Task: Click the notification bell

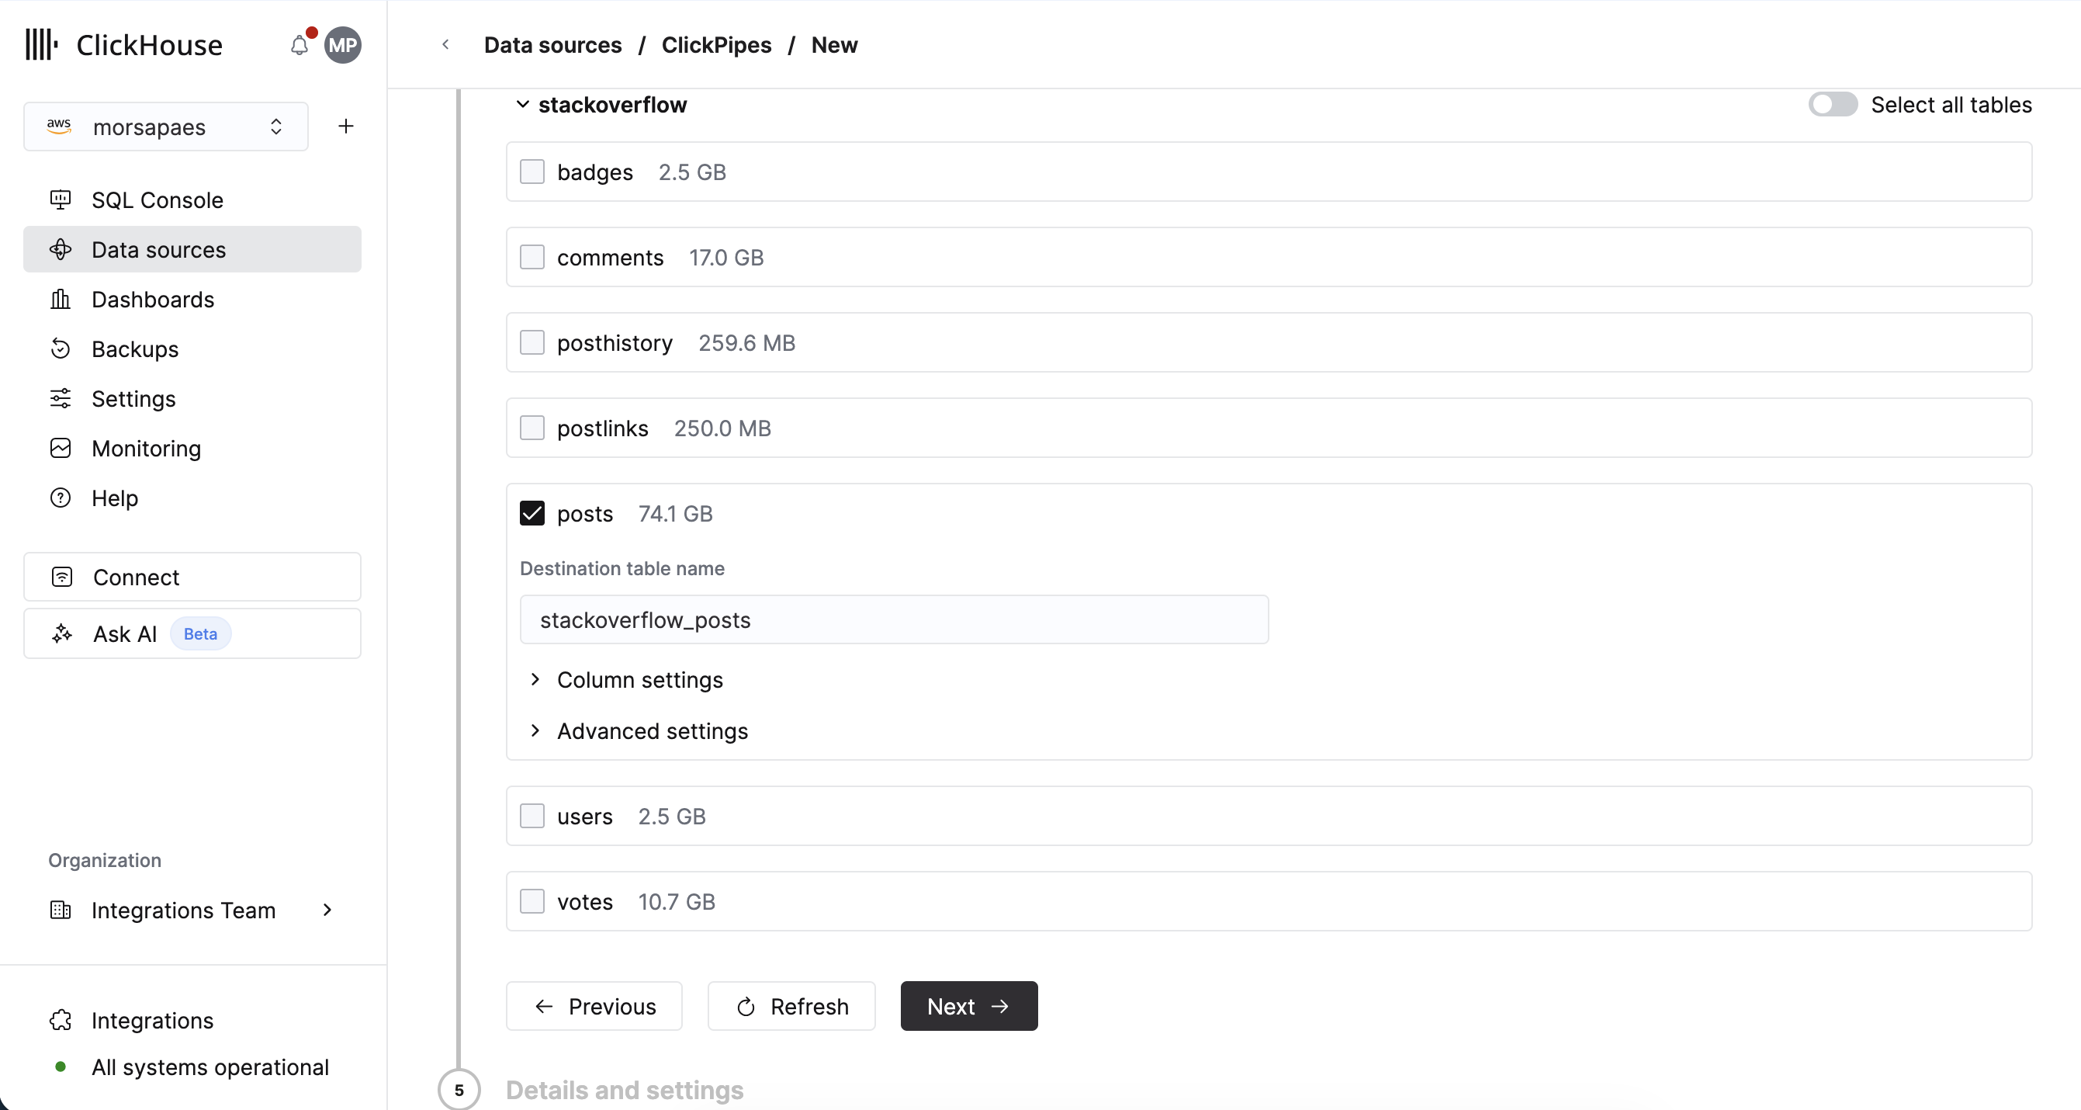Action: 298,45
